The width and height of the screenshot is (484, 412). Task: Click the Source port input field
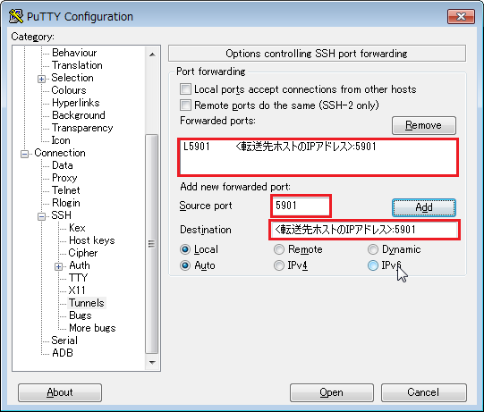301,206
